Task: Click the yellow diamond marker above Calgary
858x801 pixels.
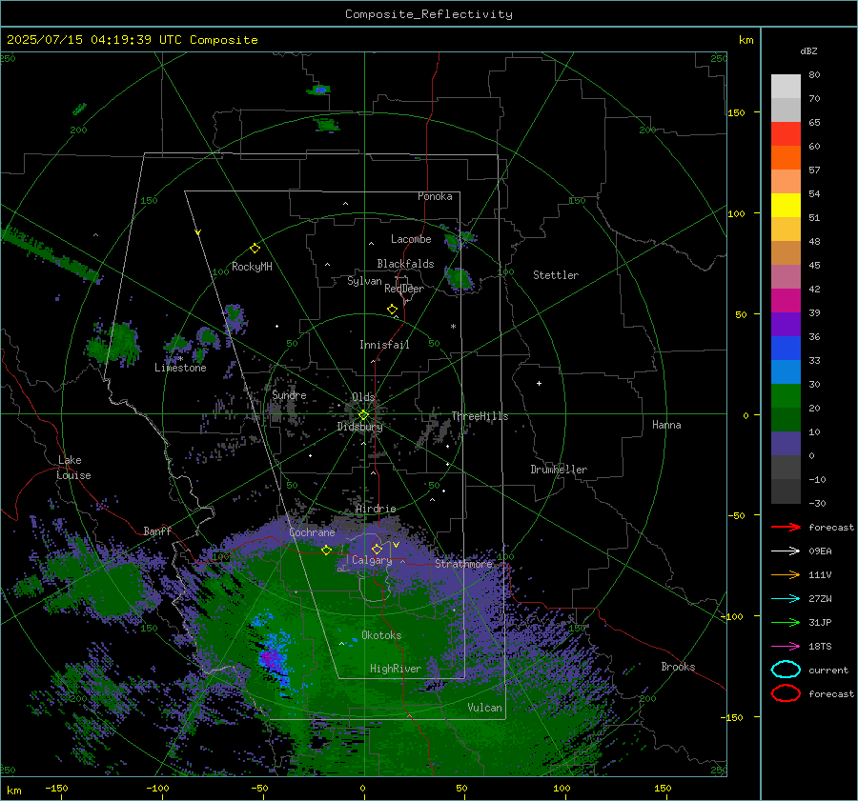Action: (x=377, y=549)
